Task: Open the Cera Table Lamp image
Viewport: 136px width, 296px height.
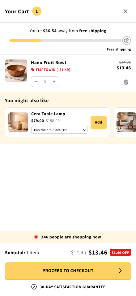Action: (x=18, y=122)
